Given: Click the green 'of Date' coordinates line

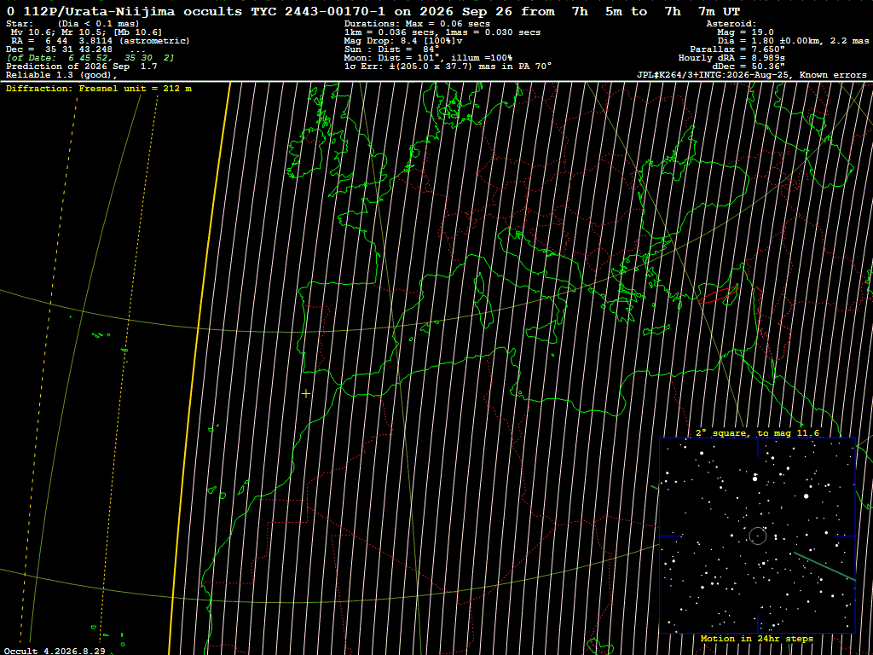Looking at the screenshot, I should pos(90,57).
